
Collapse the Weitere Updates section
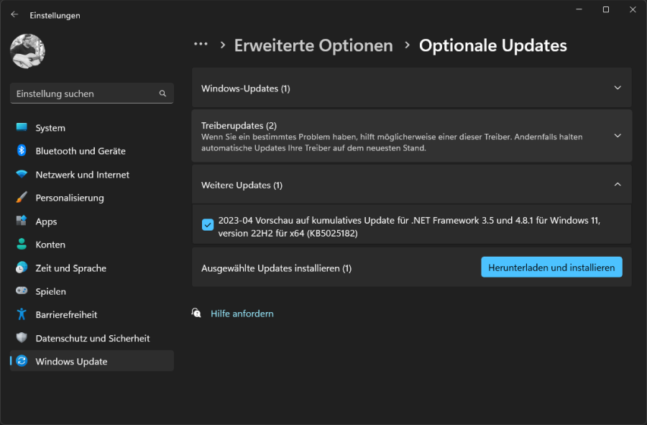[x=617, y=184]
